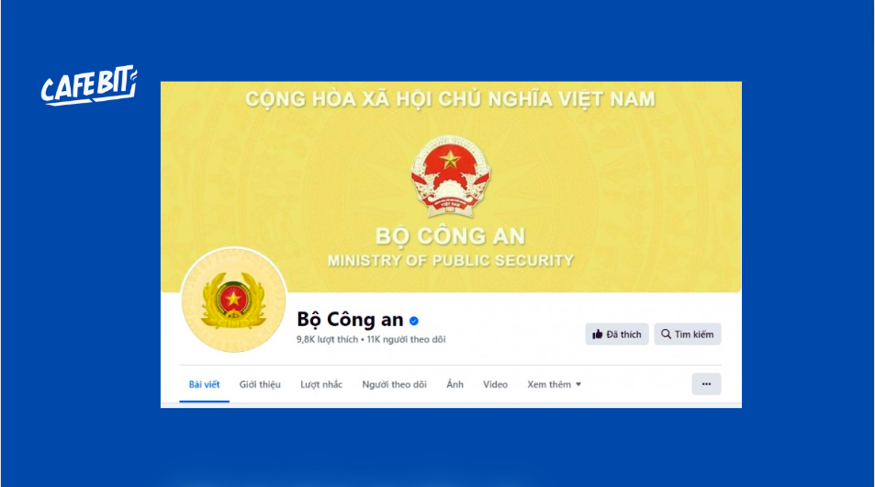Click the Bộ Công an page name

350,320
